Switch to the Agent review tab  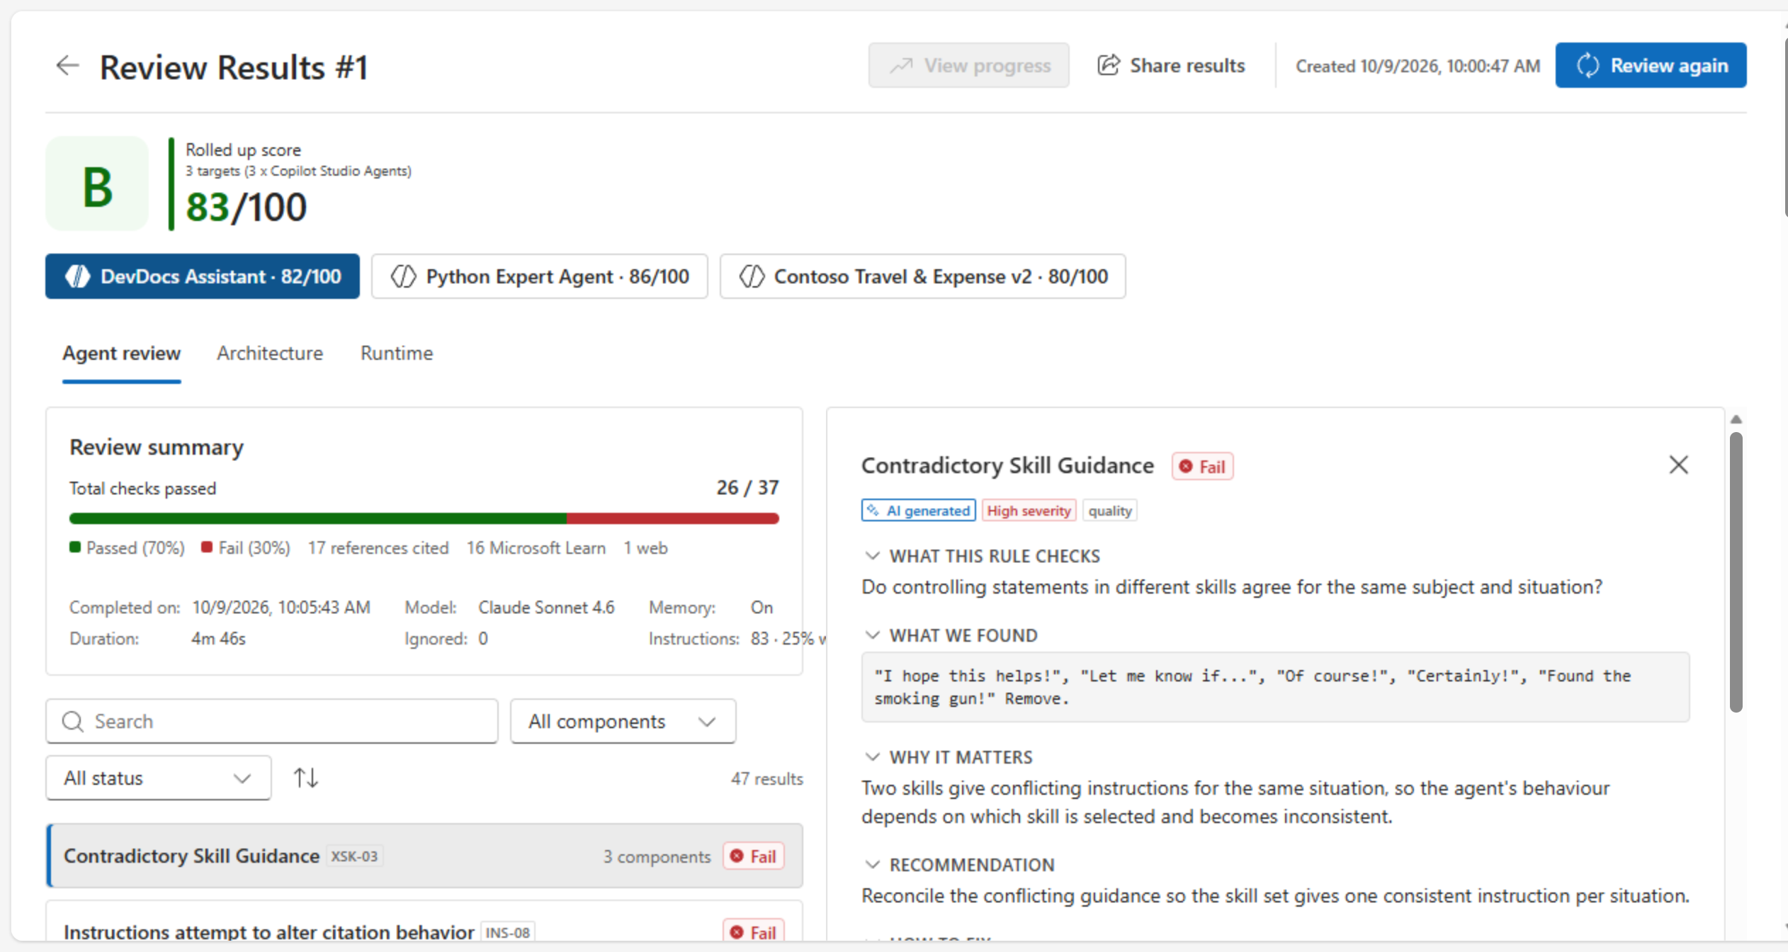coord(121,353)
